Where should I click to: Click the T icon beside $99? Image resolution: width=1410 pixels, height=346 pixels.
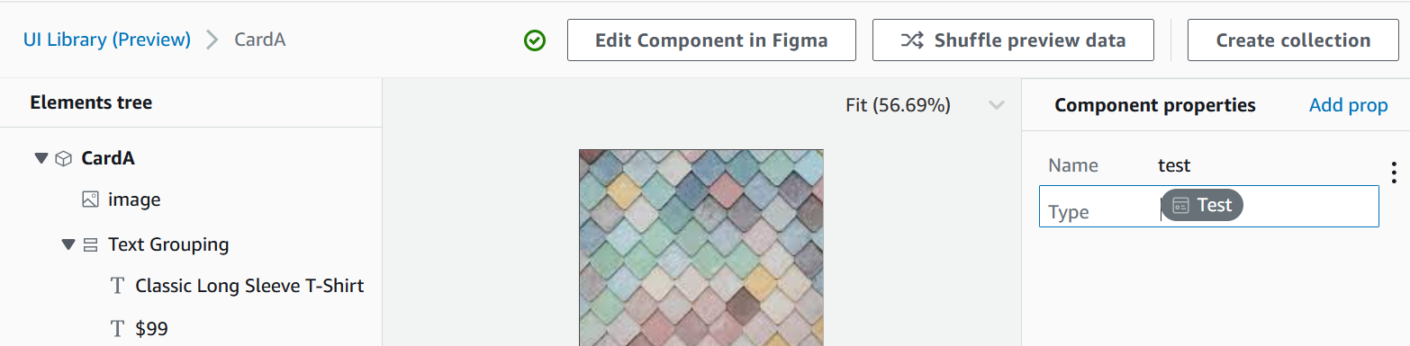coord(117,329)
